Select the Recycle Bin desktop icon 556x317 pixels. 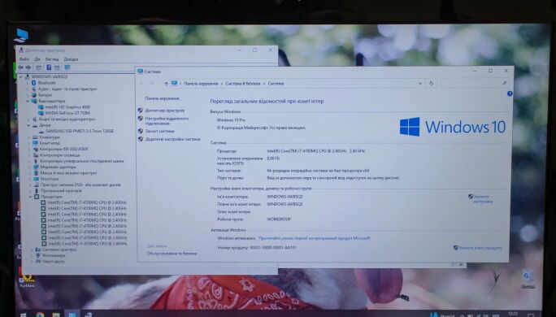tap(528, 278)
